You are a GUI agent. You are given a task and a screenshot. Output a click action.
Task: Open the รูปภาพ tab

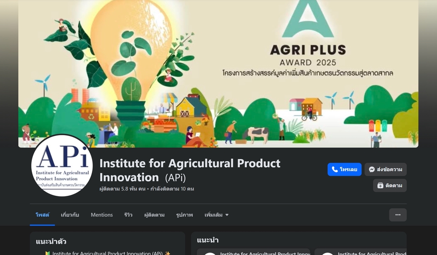[x=184, y=215]
